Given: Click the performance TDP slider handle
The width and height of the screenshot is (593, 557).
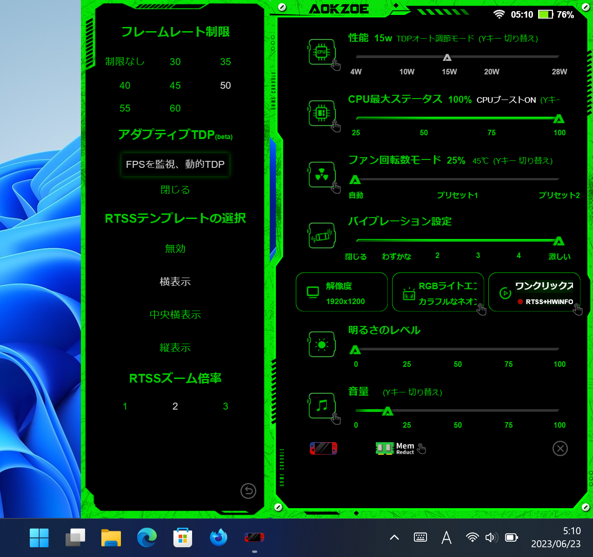Looking at the screenshot, I should pyautogui.click(x=447, y=58).
